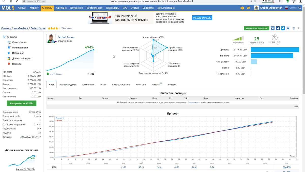Open the Котировки menu item

(x=77, y=8)
